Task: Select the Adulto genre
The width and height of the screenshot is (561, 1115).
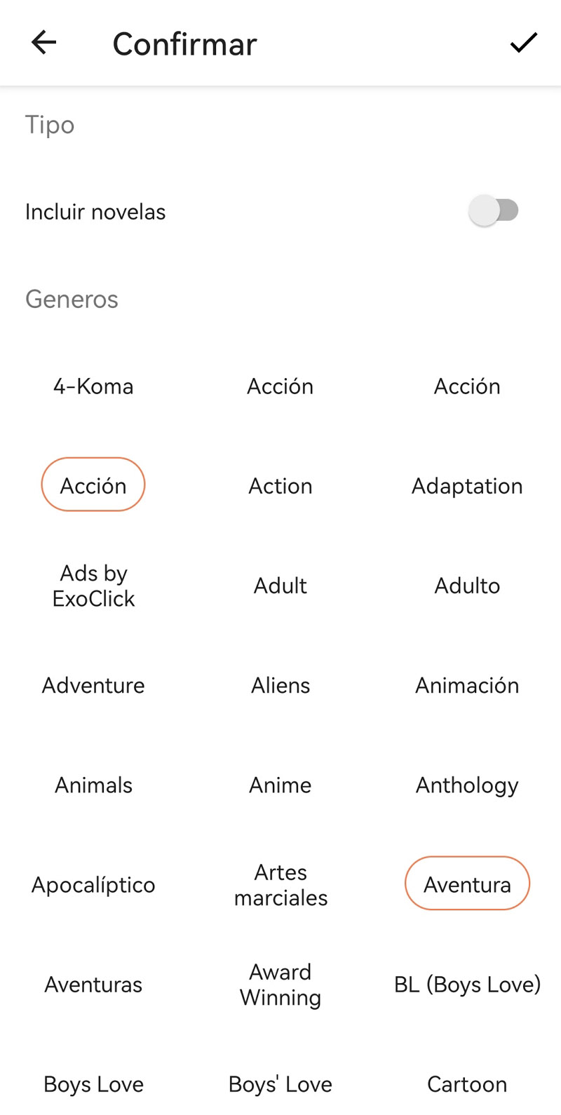Action: click(467, 586)
